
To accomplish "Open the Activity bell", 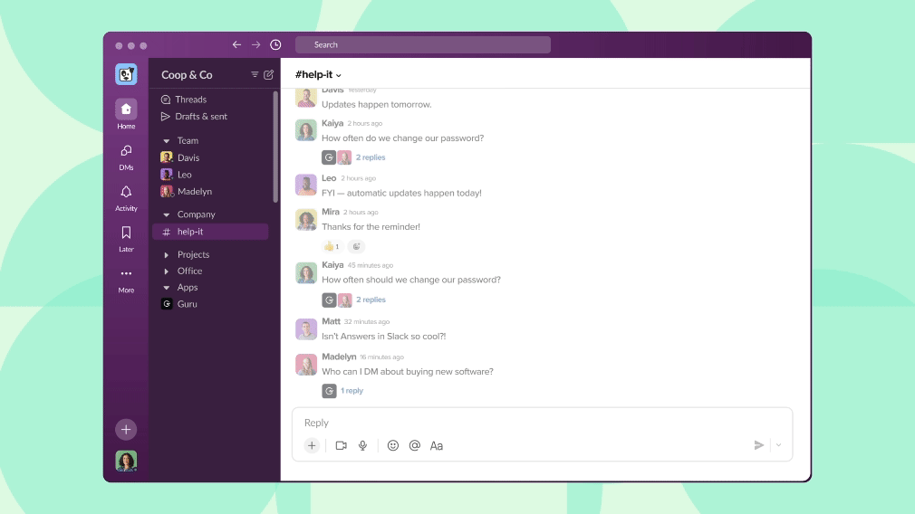I will pyautogui.click(x=126, y=198).
